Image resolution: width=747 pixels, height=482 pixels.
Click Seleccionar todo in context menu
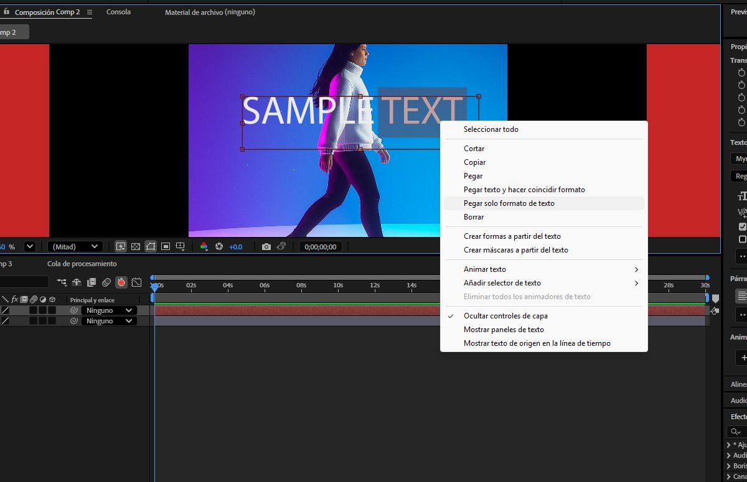[491, 129]
